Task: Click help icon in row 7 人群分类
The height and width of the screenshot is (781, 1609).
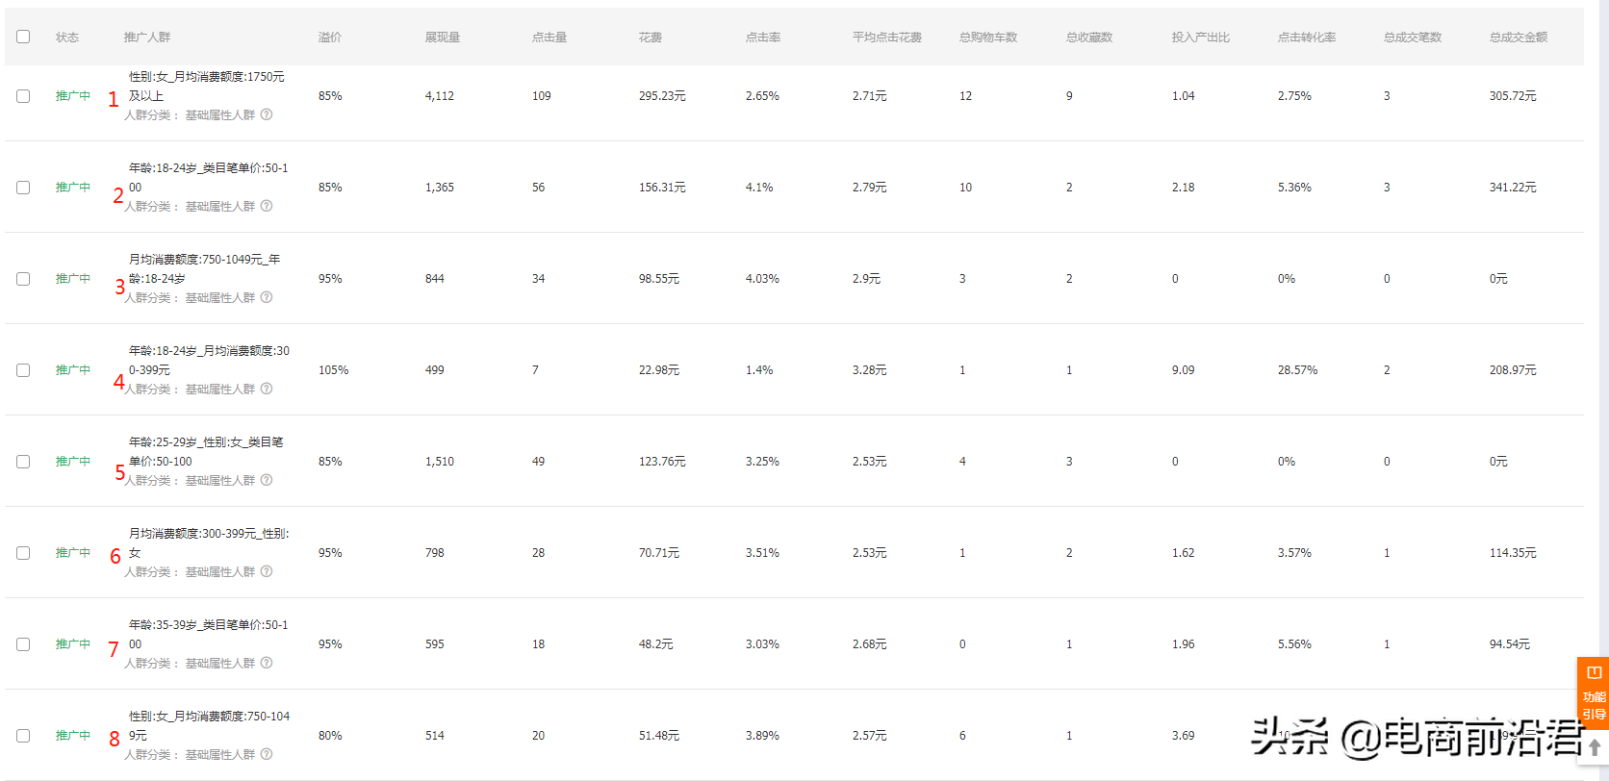Action: click(267, 663)
